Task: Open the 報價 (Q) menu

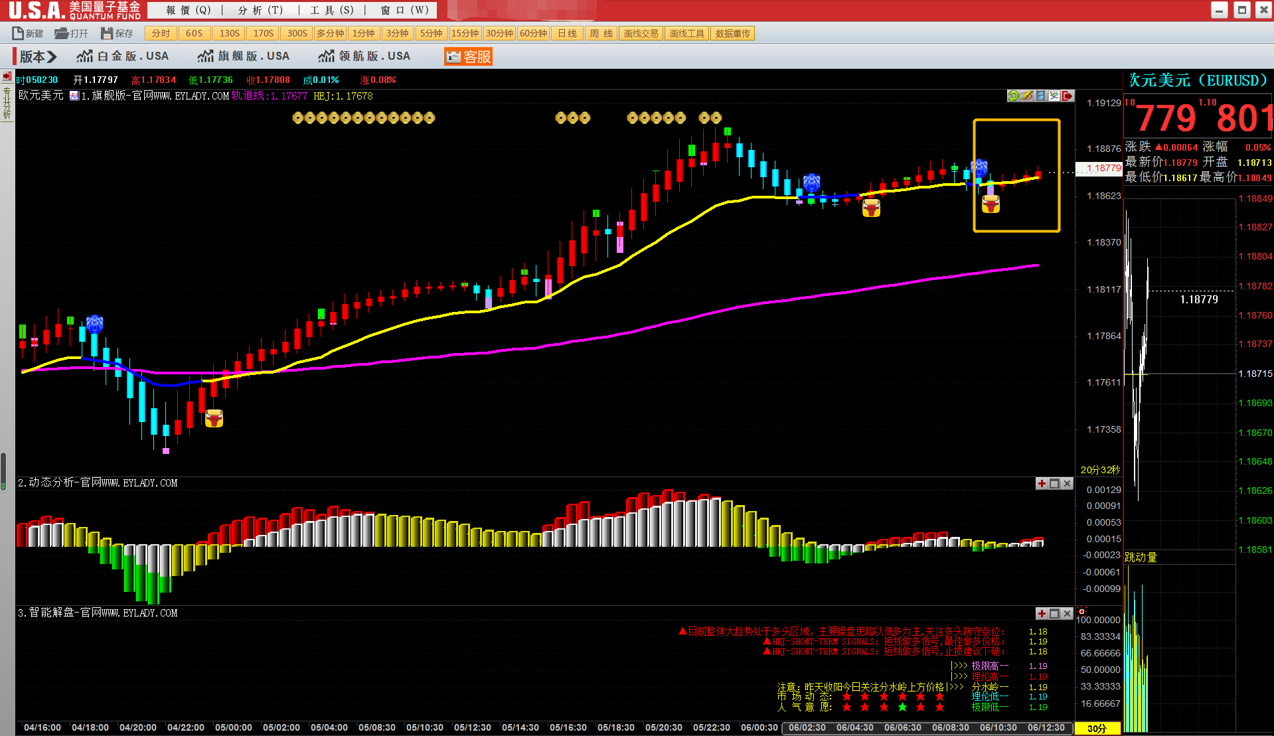Action: (x=189, y=10)
